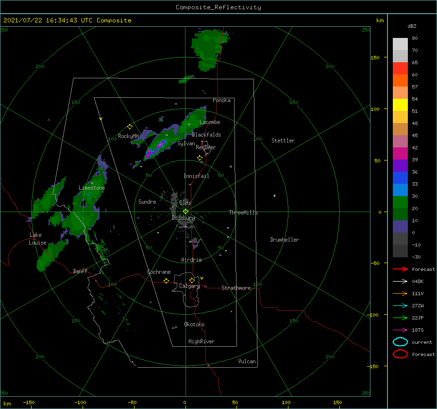Click the 04DK legend label
This screenshot has width=437, height=409.
pyautogui.click(x=418, y=282)
